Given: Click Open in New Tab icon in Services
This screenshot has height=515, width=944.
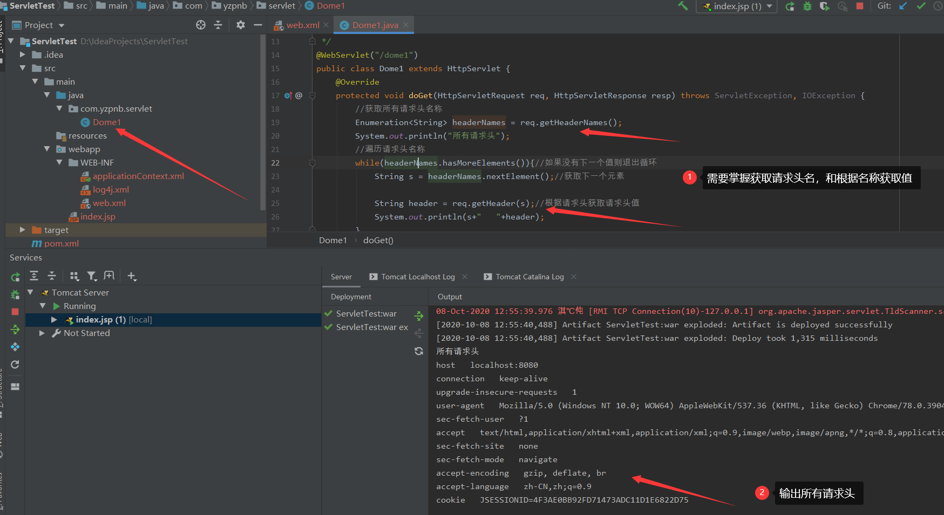Looking at the screenshot, I should click(109, 276).
